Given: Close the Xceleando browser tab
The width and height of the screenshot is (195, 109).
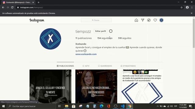Looking at the screenshot, I should click(33, 2).
